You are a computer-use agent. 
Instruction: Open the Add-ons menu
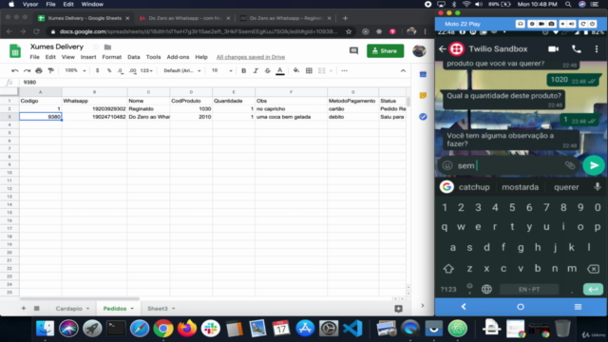click(178, 57)
